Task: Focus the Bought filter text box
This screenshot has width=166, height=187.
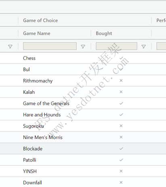Action: 116,46
